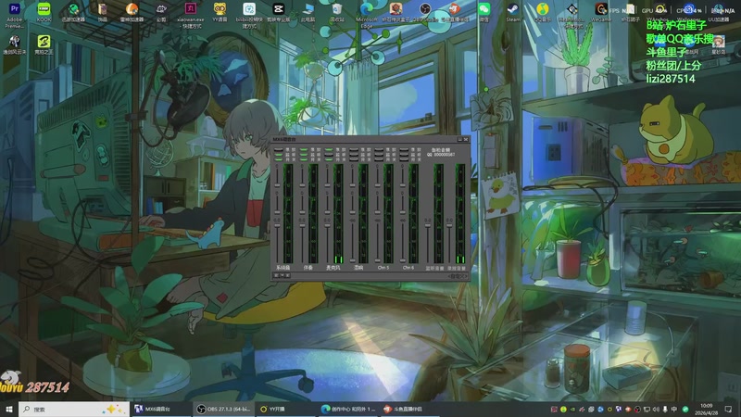Toggle middle indicator switch on 系统音 channel

(279, 155)
